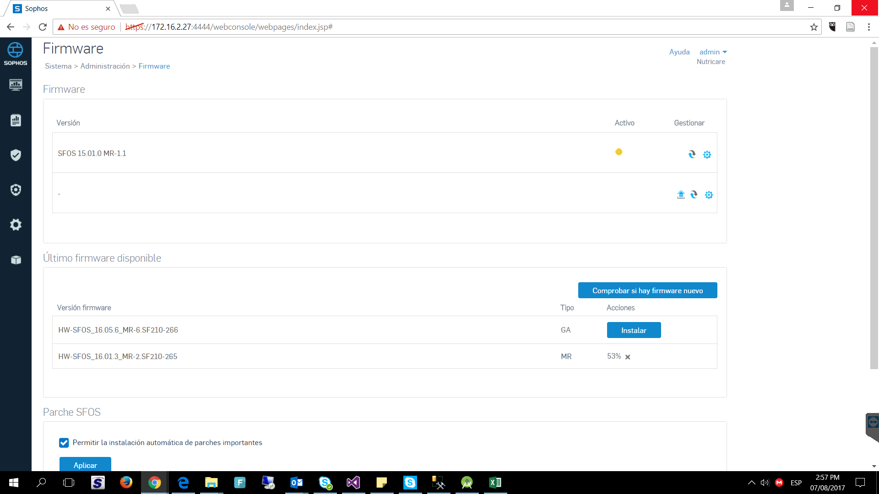The image size is (879, 494).
Task: Click gear icon in empty firmware slot row
Action: (709, 195)
